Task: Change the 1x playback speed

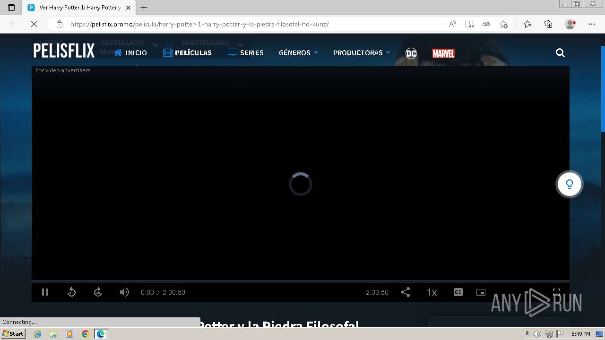Action: (x=432, y=292)
